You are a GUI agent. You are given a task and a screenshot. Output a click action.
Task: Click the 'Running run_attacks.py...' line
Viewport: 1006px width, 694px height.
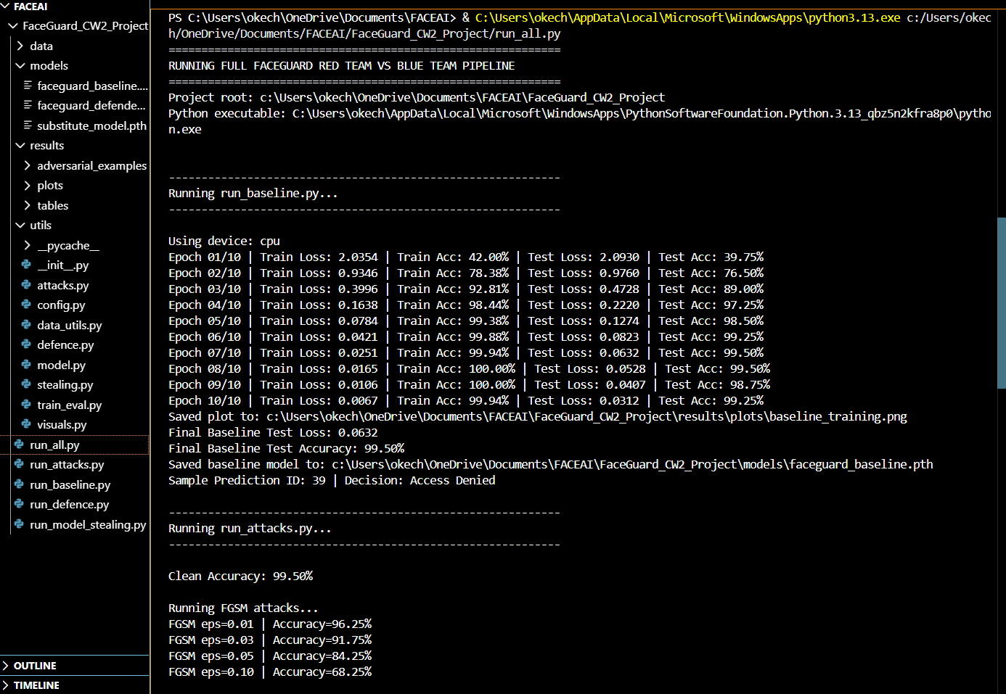click(x=250, y=529)
